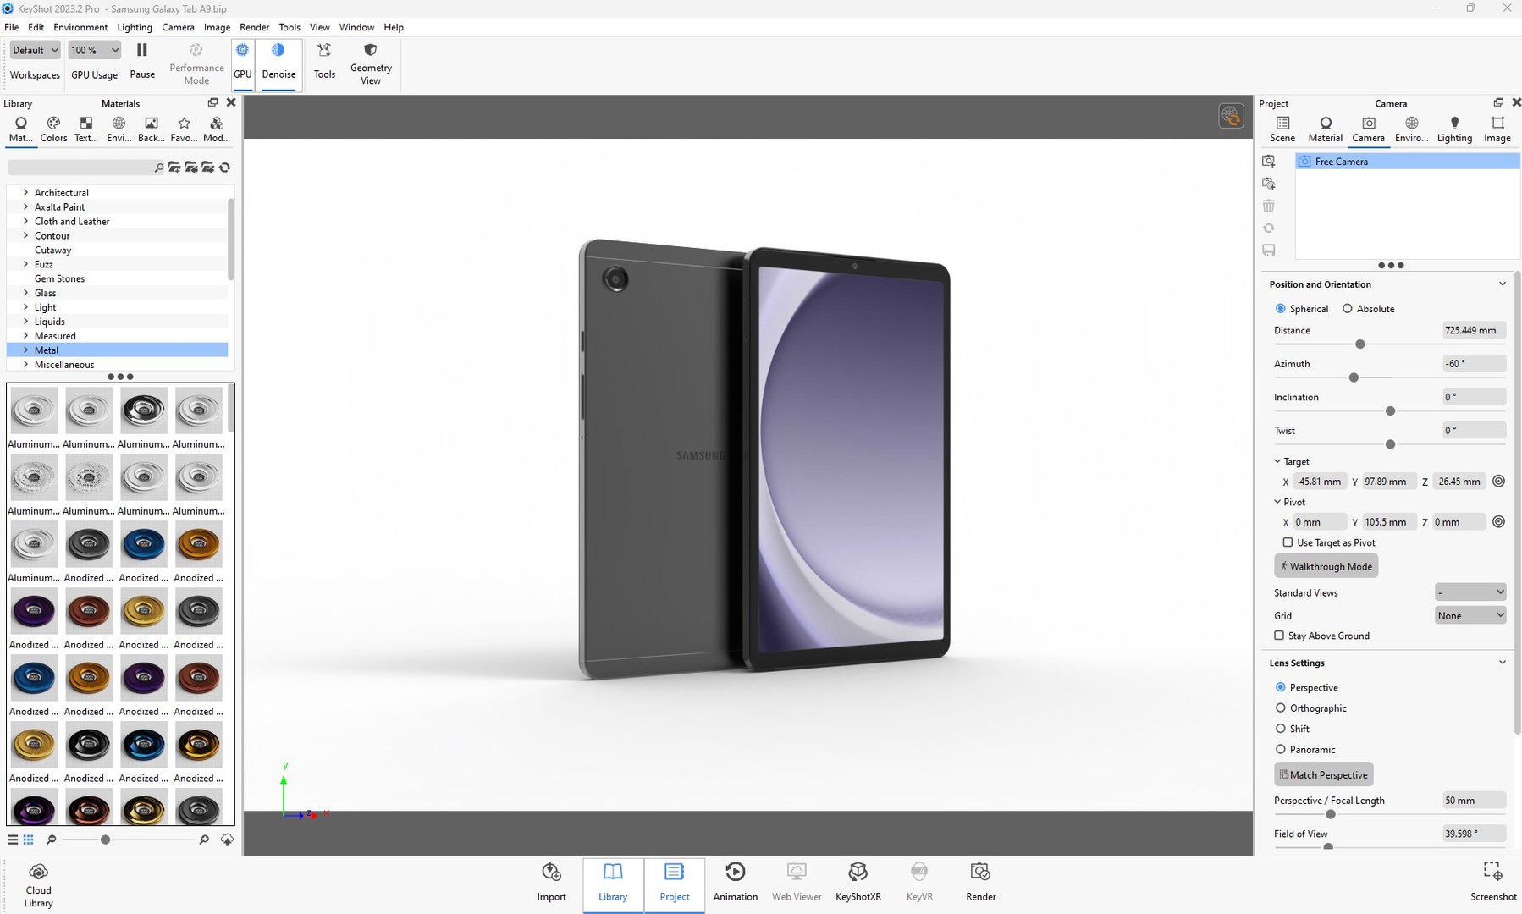Pause the real-time render
Image resolution: width=1522 pixels, height=914 pixels.
(142, 61)
